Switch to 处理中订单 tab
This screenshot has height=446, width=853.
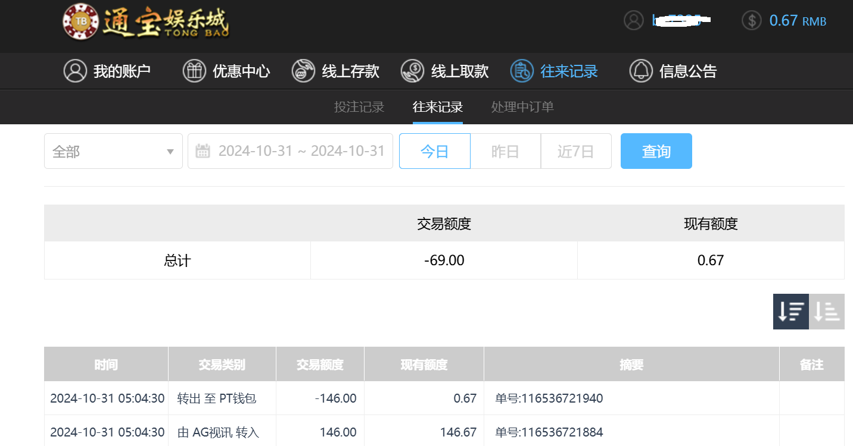coord(522,107)
